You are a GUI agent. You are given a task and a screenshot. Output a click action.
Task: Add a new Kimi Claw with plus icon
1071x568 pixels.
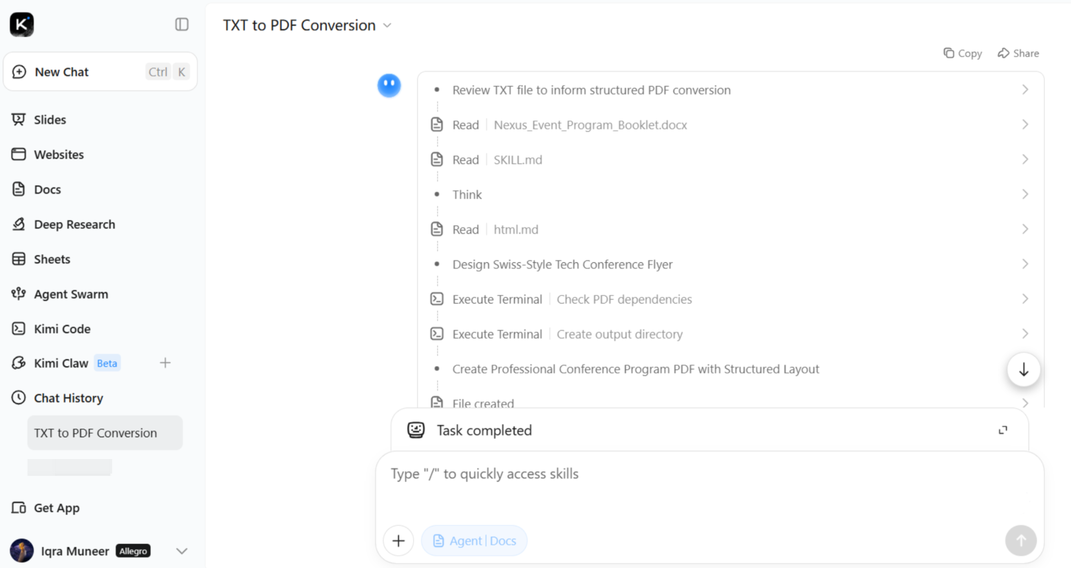click(165, 363)
